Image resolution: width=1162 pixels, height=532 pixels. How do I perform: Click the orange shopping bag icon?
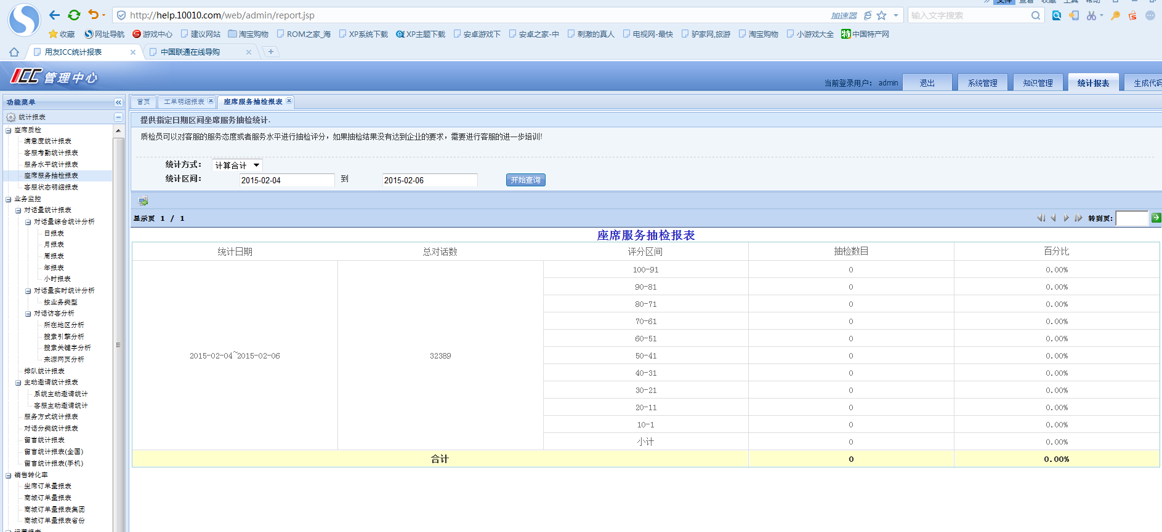[x=1132, y=15]
